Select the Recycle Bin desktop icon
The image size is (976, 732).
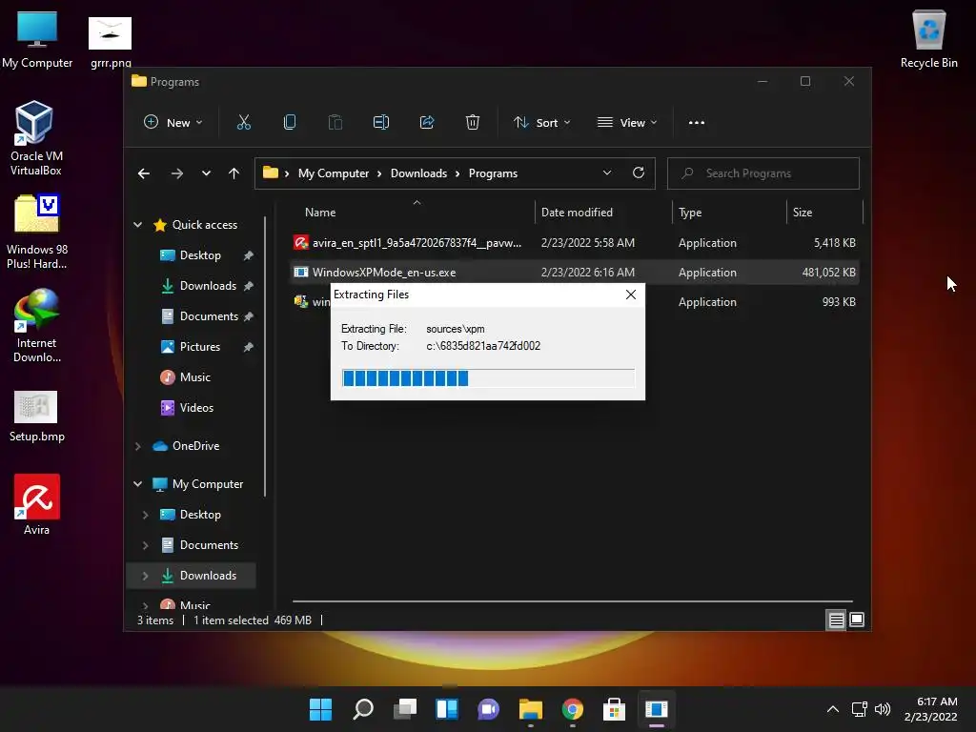pyautogui.click(x=928, y=38)
